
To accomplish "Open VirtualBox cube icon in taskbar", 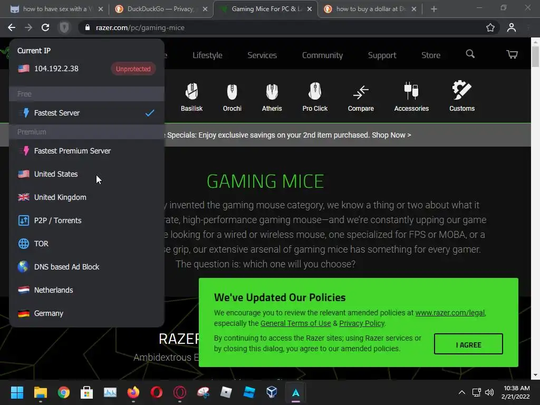I will click(x=272, y=392).
